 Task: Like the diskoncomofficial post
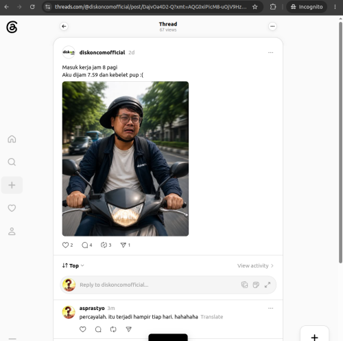(65, 245)
